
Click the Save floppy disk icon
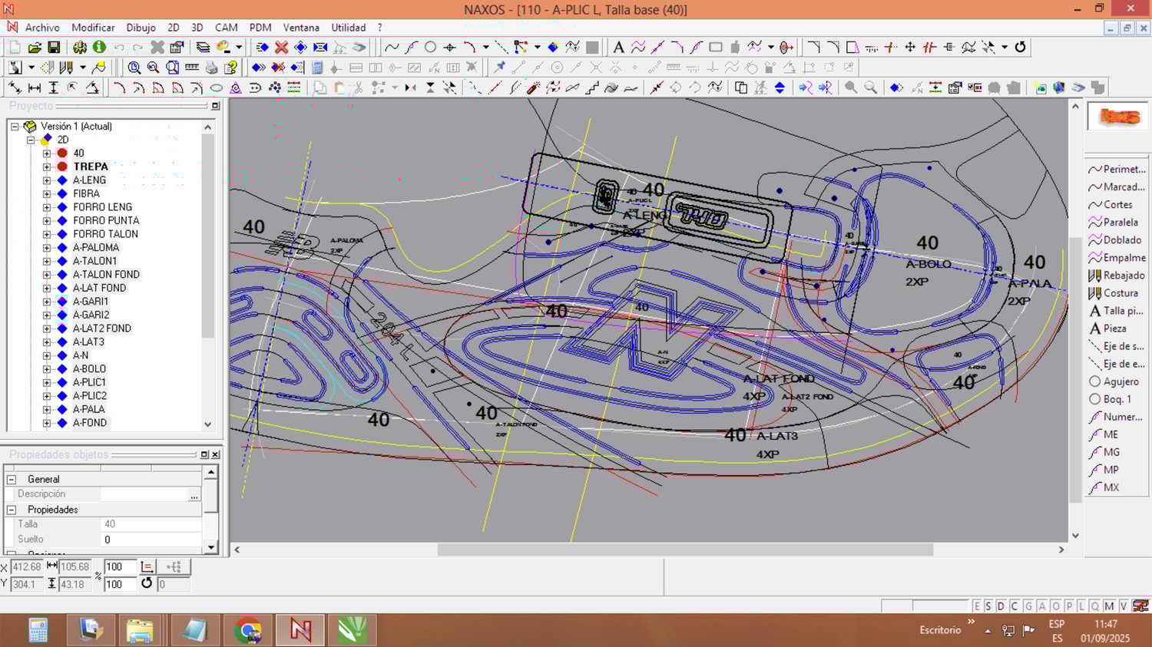click(54, 48)
